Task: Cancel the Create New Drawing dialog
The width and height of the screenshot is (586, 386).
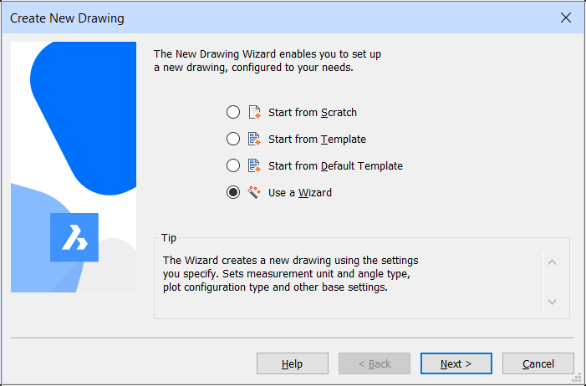Action: coord(538,363)
